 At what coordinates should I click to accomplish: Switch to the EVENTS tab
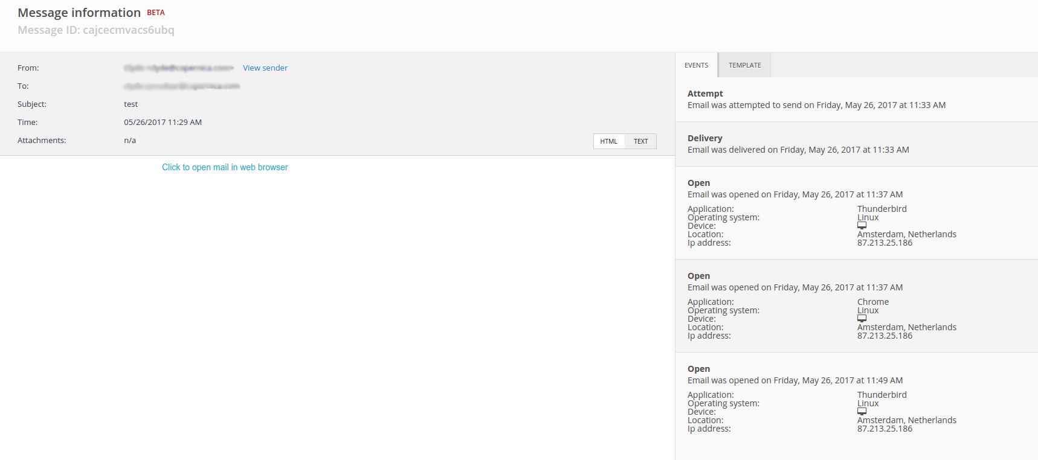696,65
